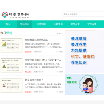Open the 男性养生 navigation tab
Image resolution: width=104 pixels, height=104 pixels.
pos(75,24)
